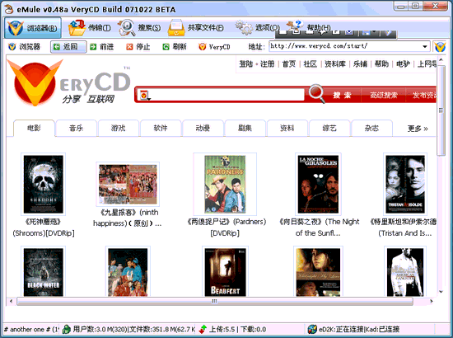453x338 pixels.
Task: Click the Stop (停止) loading button
Action: coord(138,47)
